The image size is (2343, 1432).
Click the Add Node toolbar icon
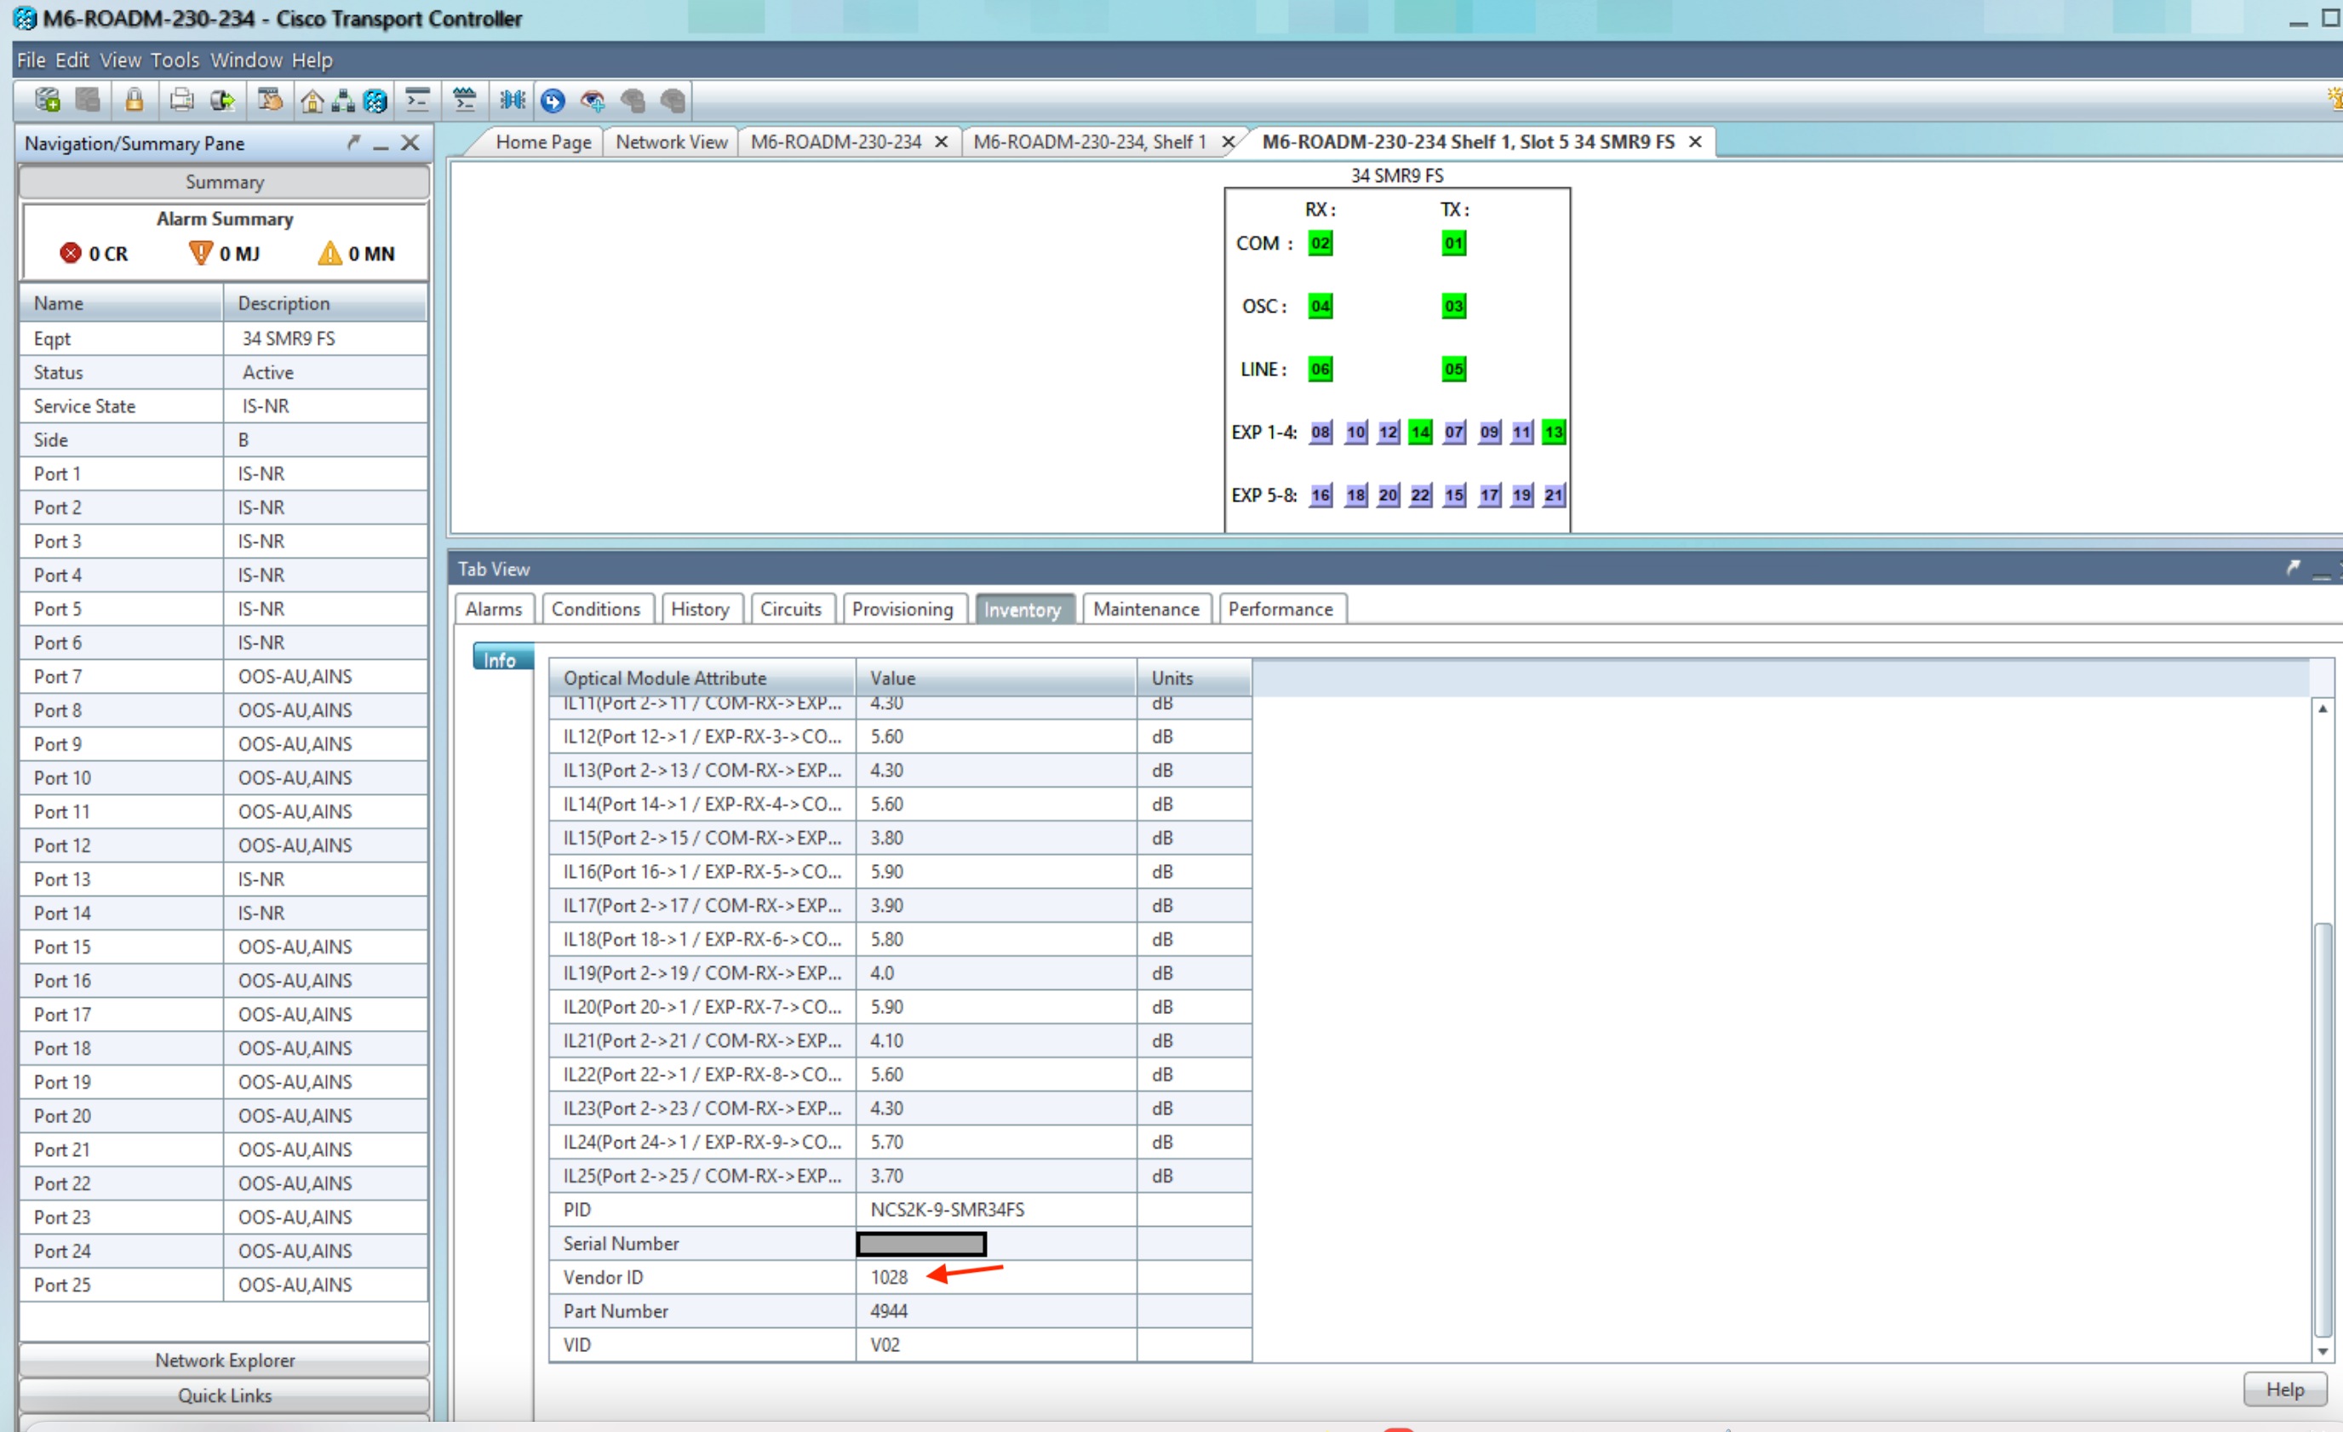pyautogui.click(x=47, y=100)
